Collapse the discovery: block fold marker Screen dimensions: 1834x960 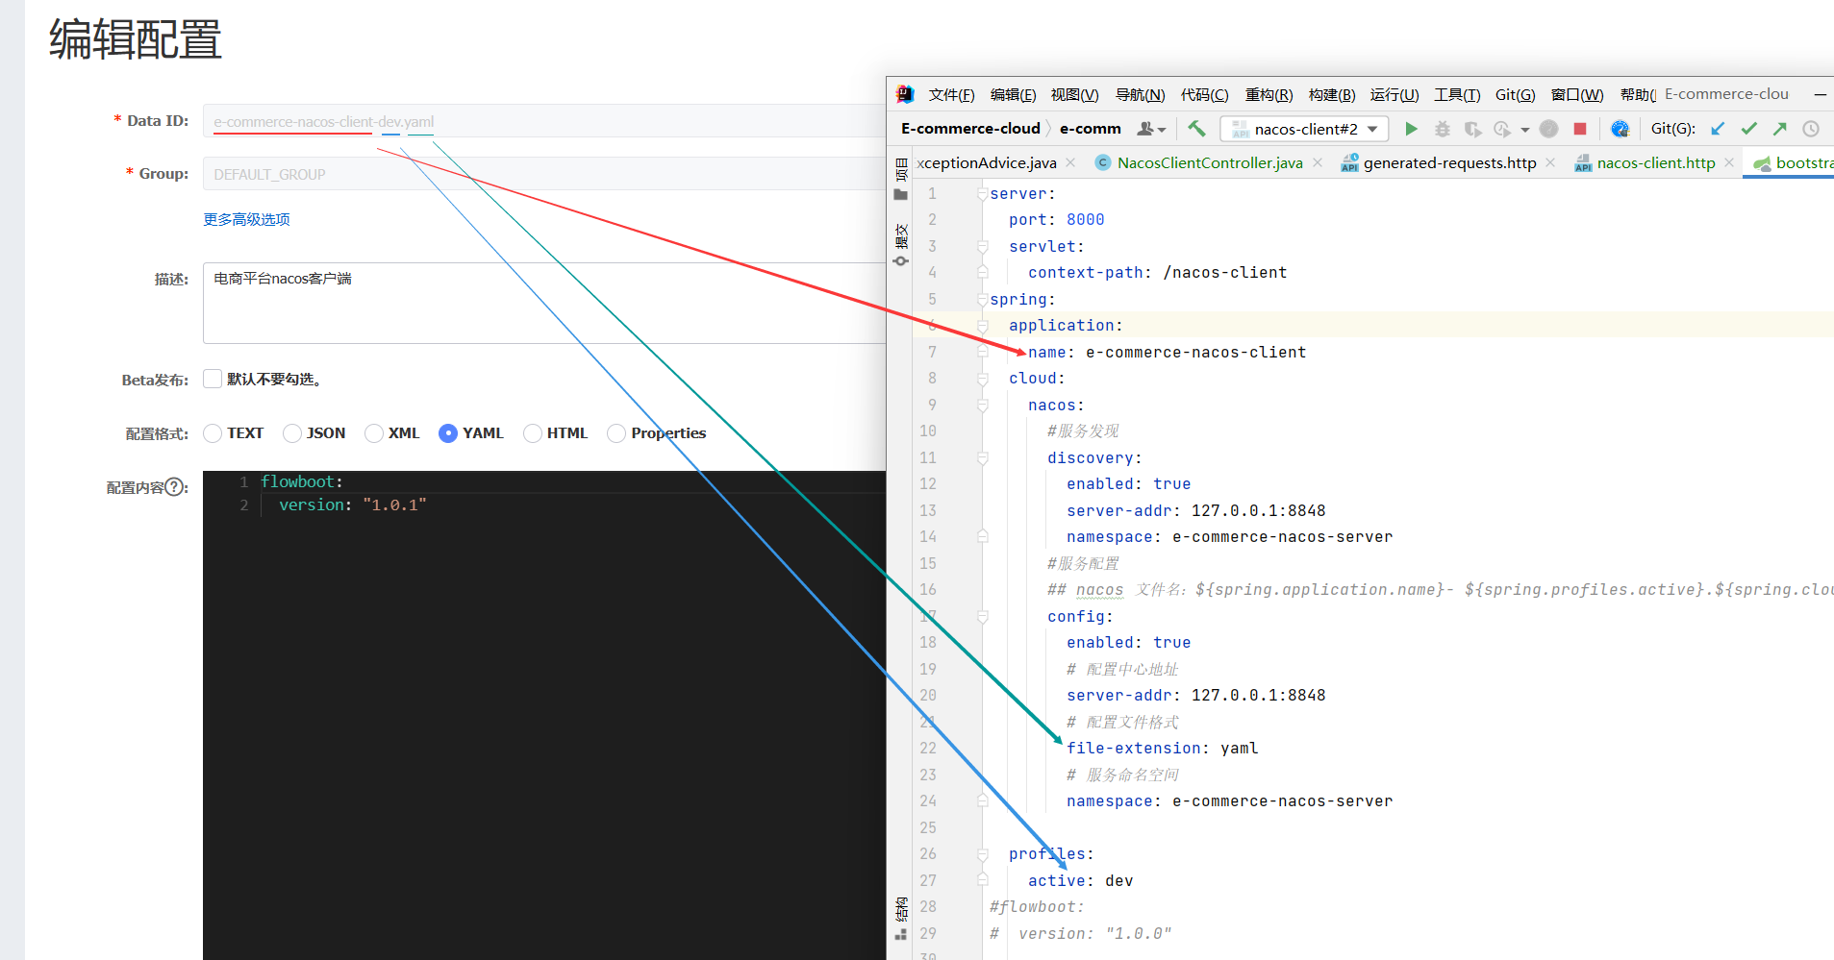point(982,458)
